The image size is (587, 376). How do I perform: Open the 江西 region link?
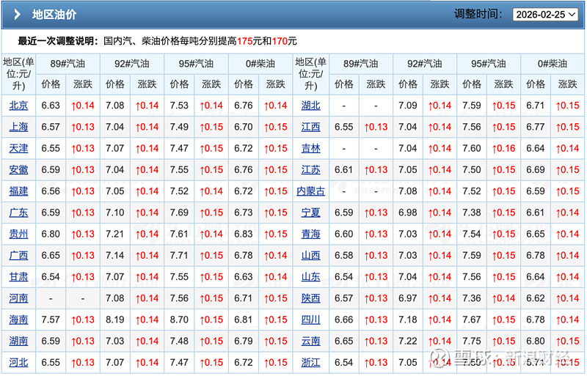(310, 127)
